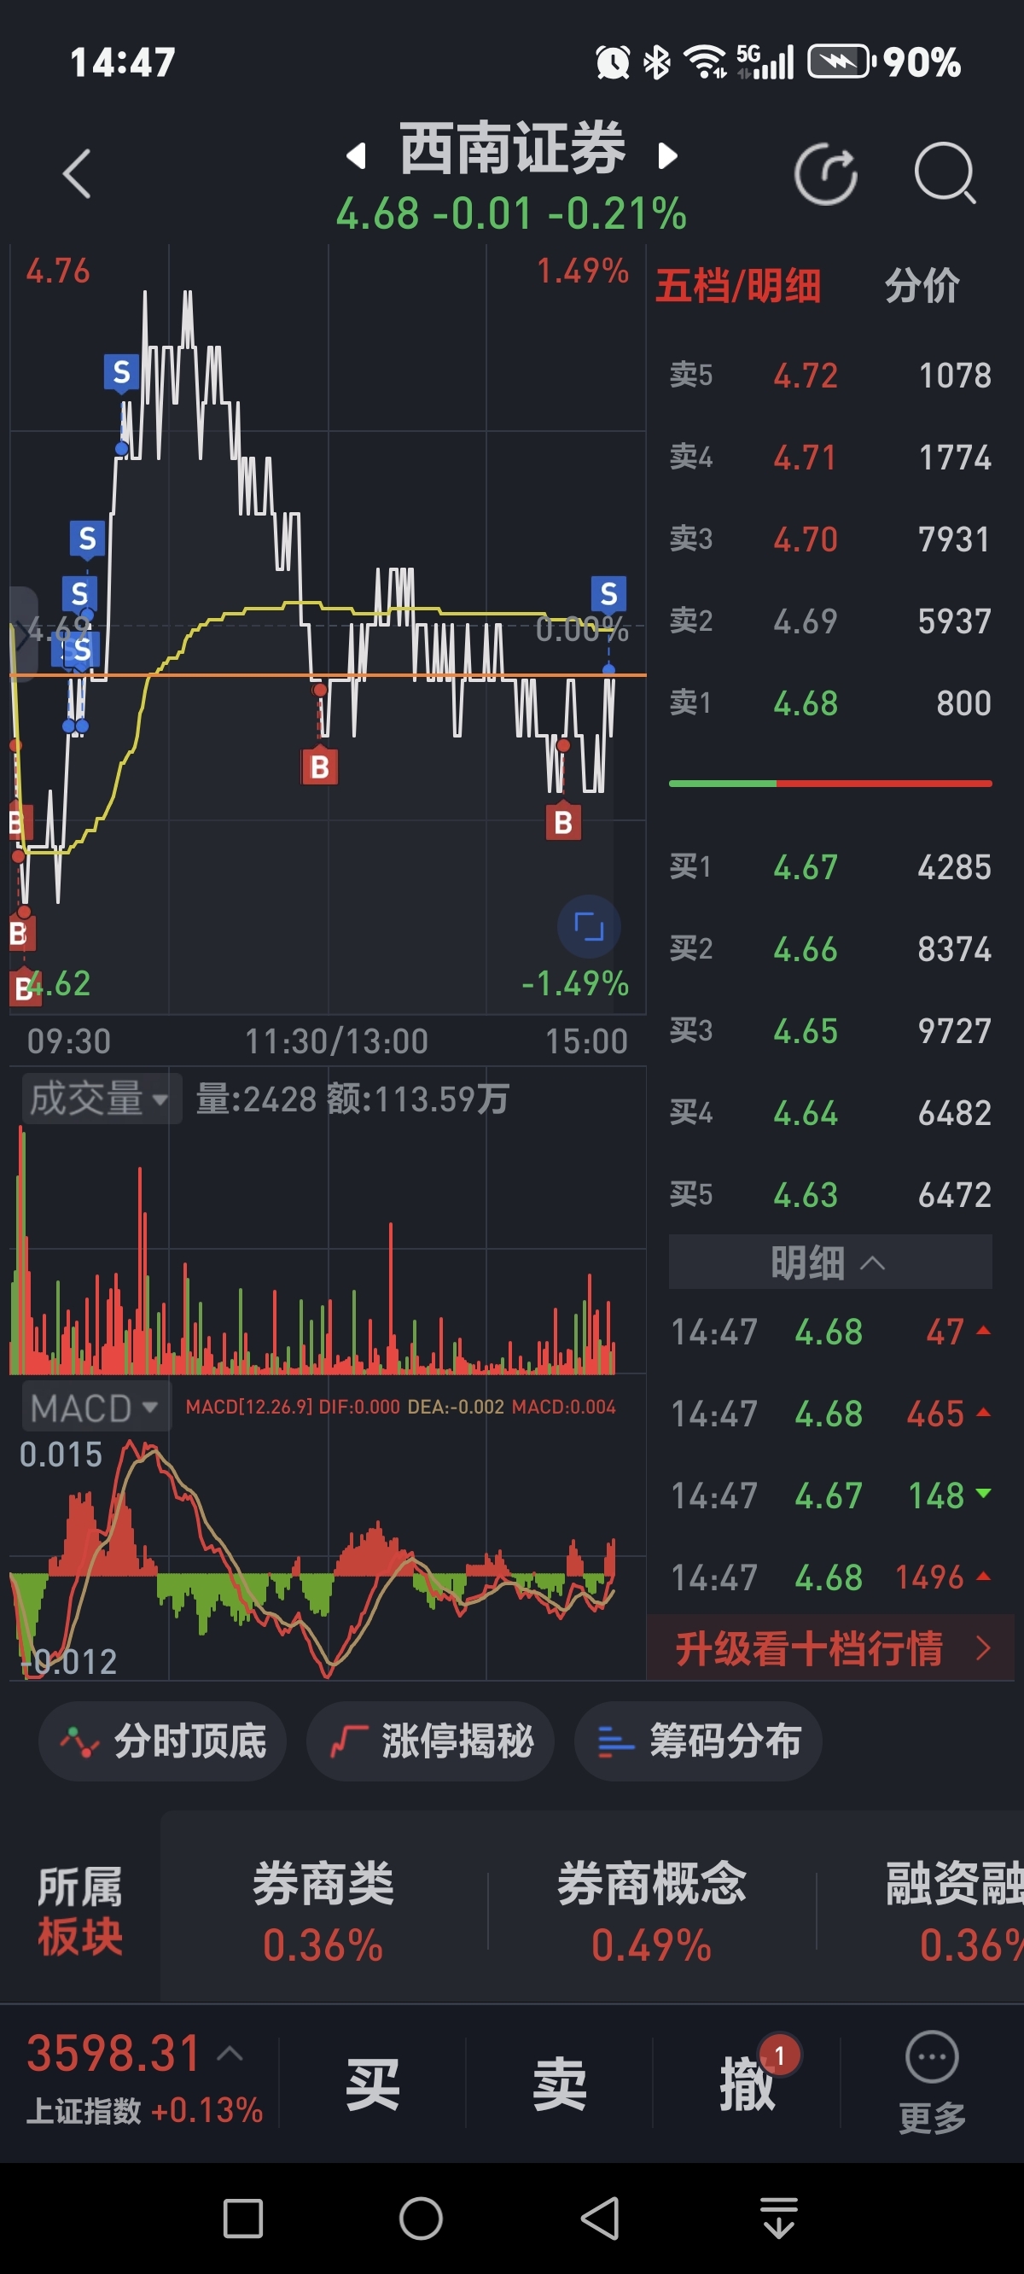
Task: Select the 卖5 4.72 order row
Action: 829,376
